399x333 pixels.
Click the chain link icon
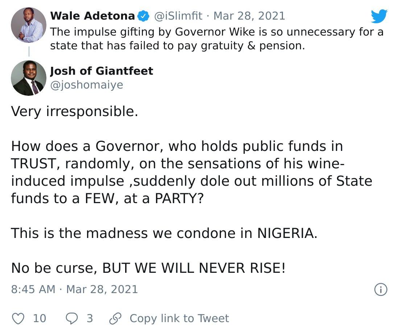point(115,318)
